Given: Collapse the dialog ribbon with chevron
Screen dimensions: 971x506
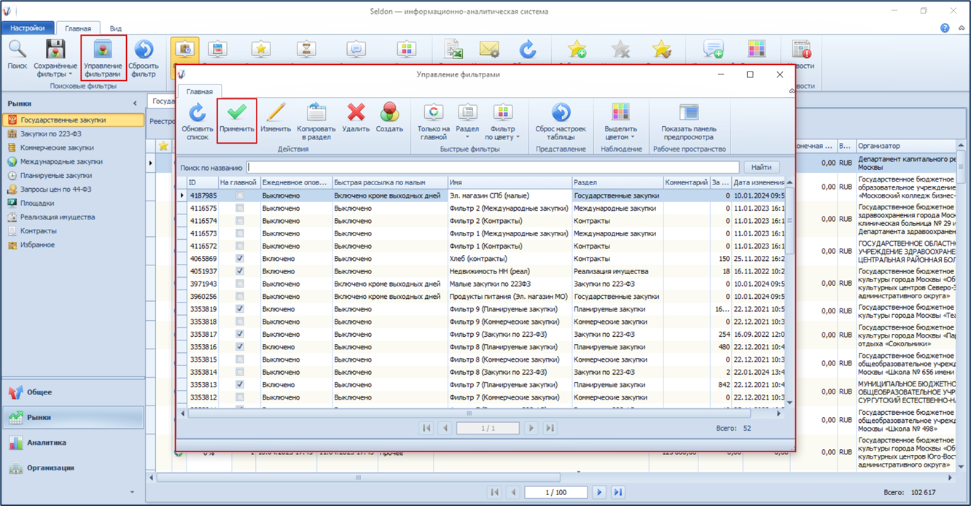Looking at the screenshot, I should pos(792,91).
